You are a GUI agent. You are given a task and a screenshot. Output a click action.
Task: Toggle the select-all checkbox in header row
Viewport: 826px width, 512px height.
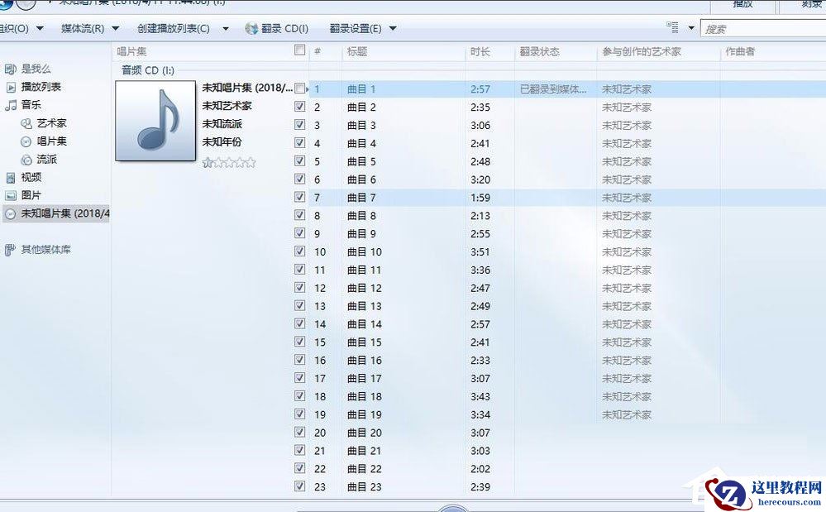(301, 50)
